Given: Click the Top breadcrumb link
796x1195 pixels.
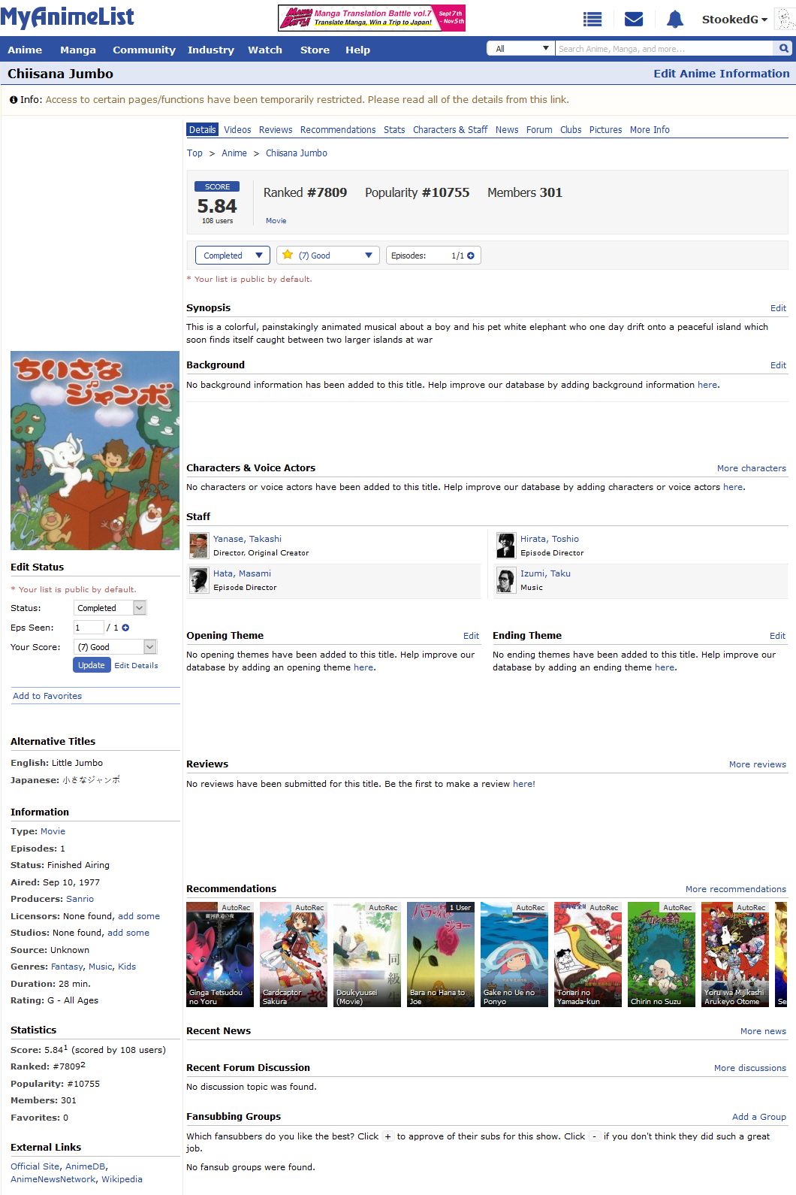Looking at the screenshot, I should tap(194, 153).
